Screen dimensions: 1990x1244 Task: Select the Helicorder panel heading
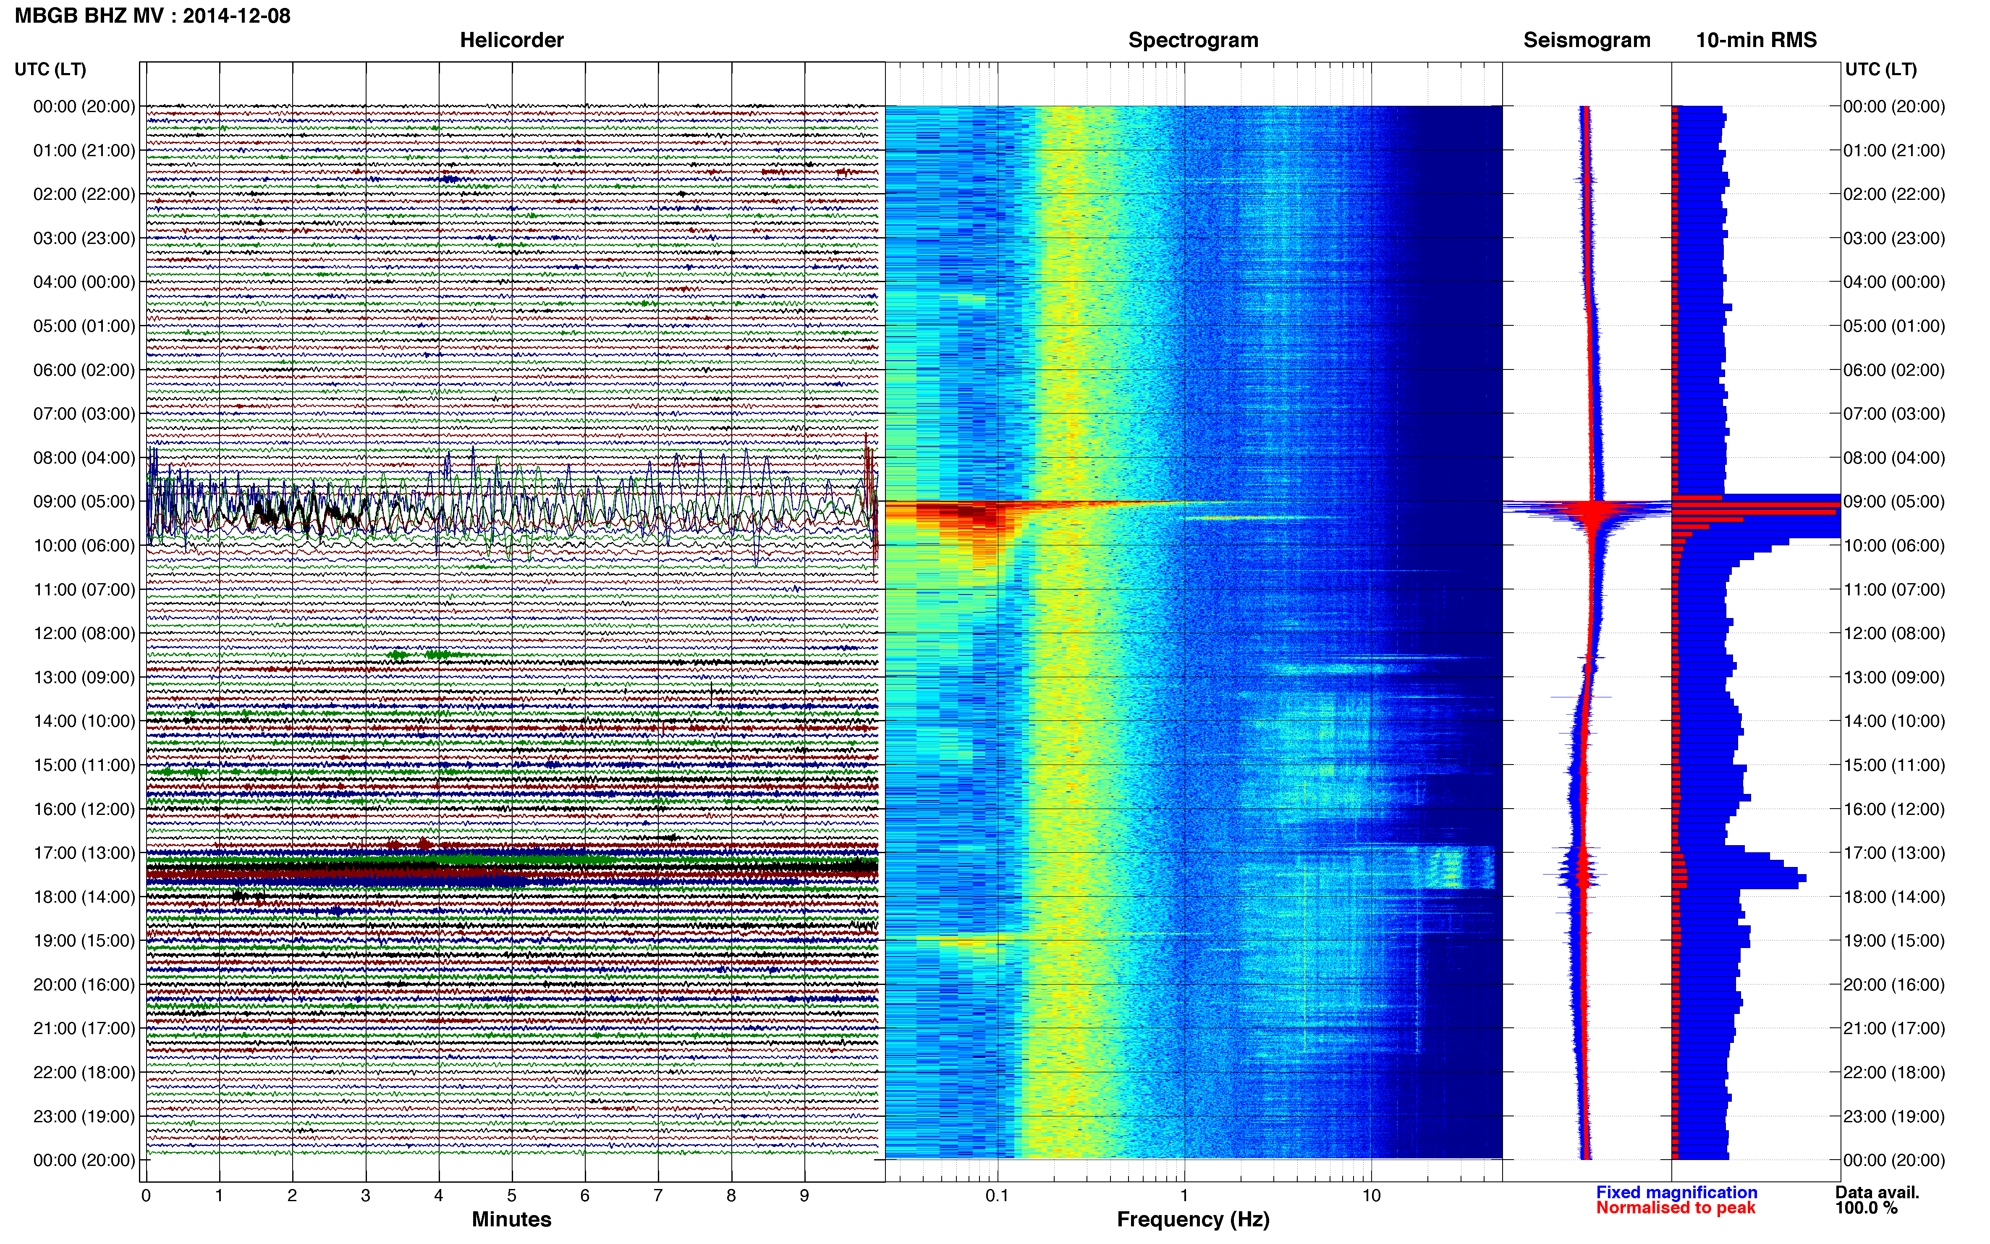511,39
